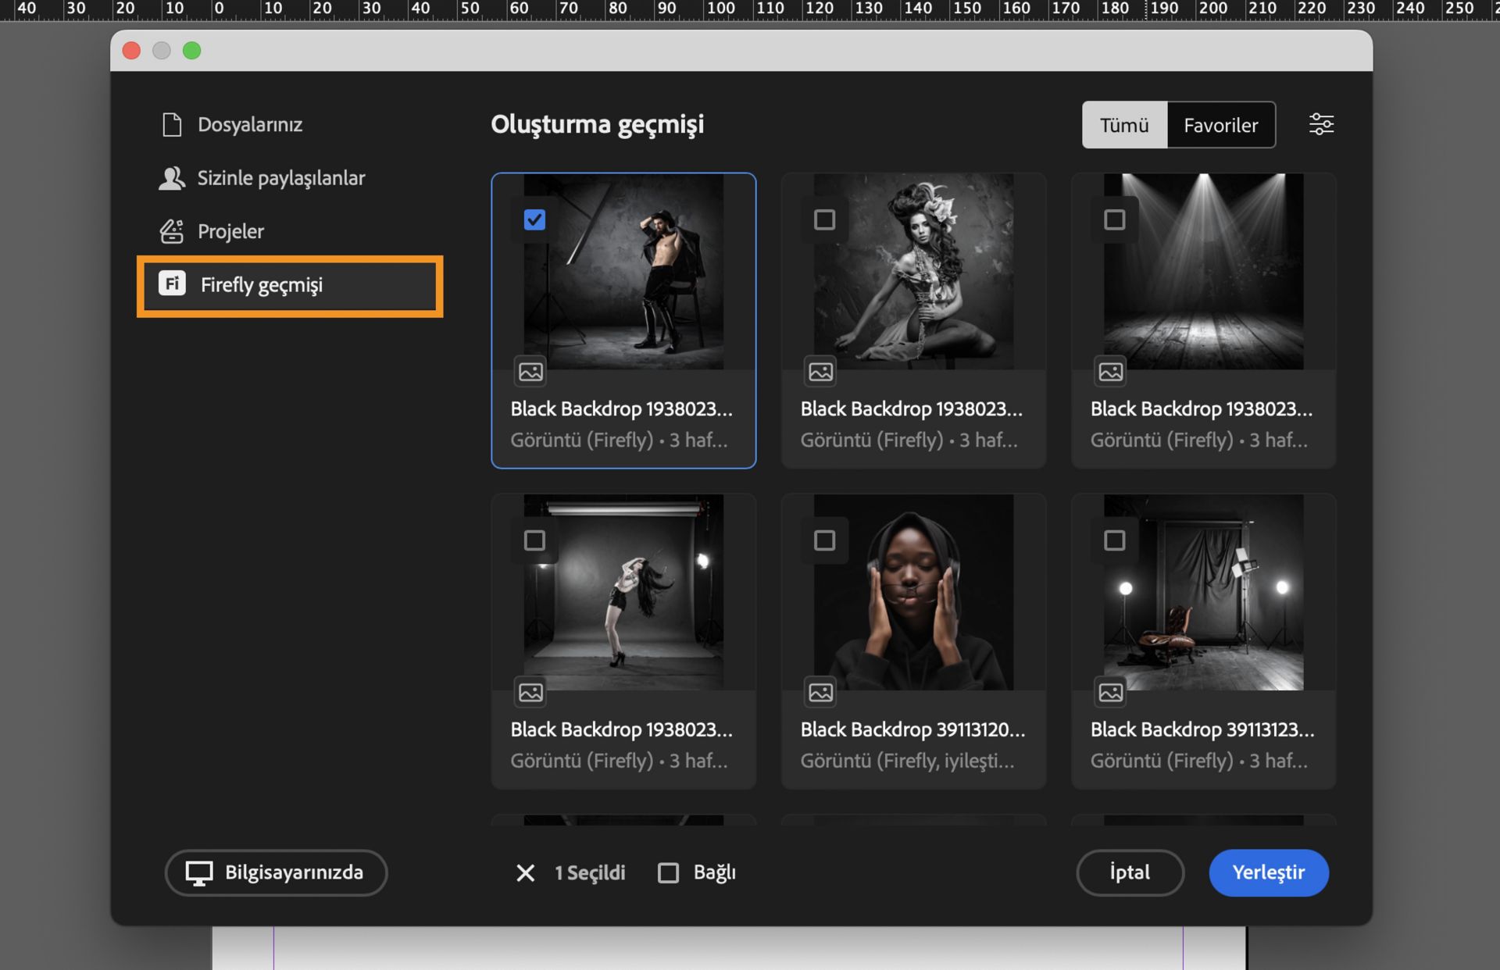Switch to the Favoriler tab
This screenshot has height=970, width=1500.
[1220, 125]
